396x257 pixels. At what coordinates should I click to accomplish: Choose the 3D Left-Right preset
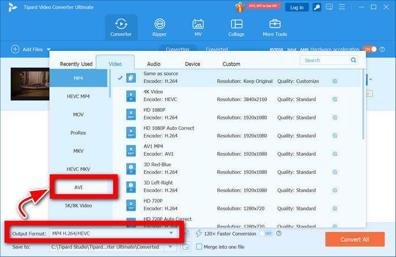pyautogui.click(x=236, y=187)
